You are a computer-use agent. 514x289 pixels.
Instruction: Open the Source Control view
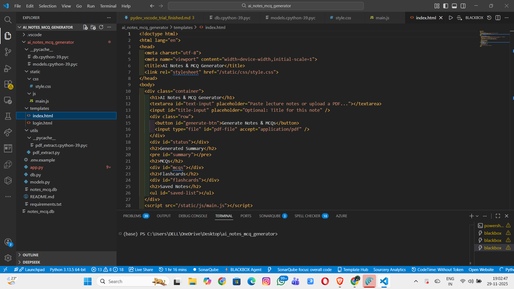pyautogui.click(x=8, y=52)
